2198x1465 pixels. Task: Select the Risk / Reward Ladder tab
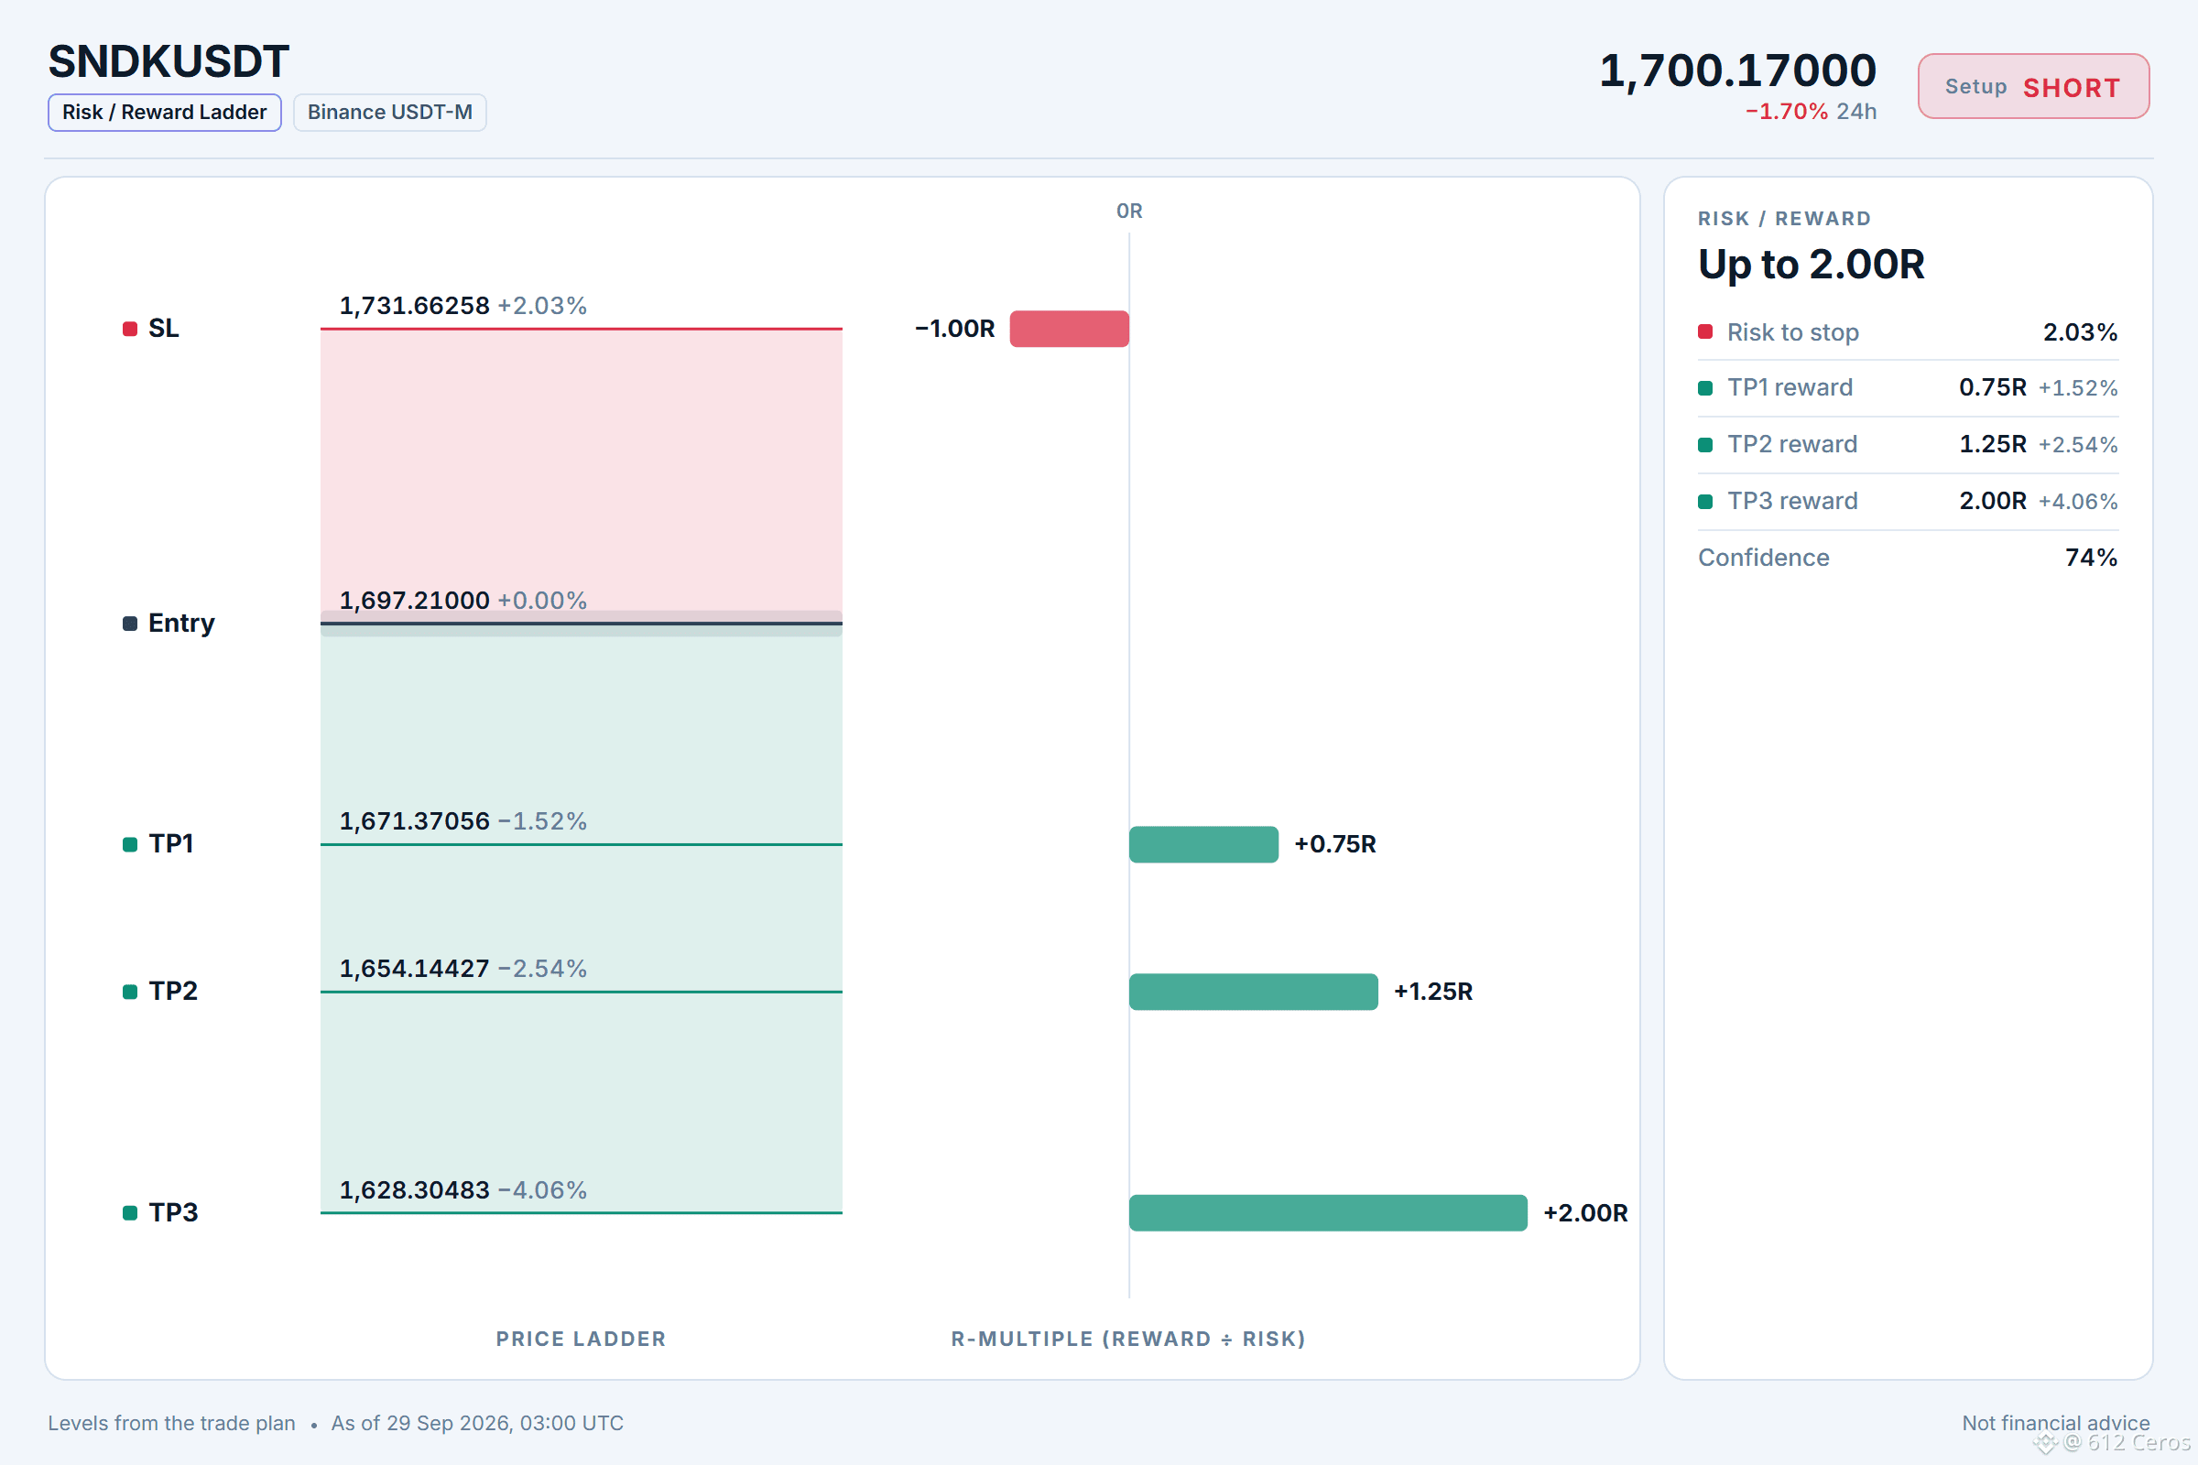(x=165, y=112)
